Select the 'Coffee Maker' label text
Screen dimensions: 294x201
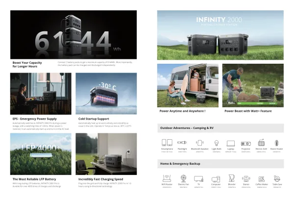pos(262,184)
